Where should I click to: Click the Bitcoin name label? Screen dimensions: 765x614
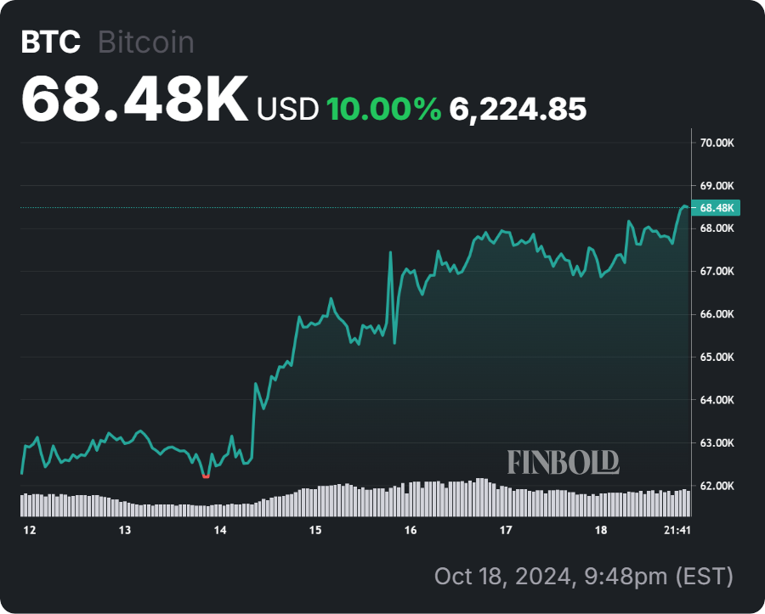(x=146, y=42)
